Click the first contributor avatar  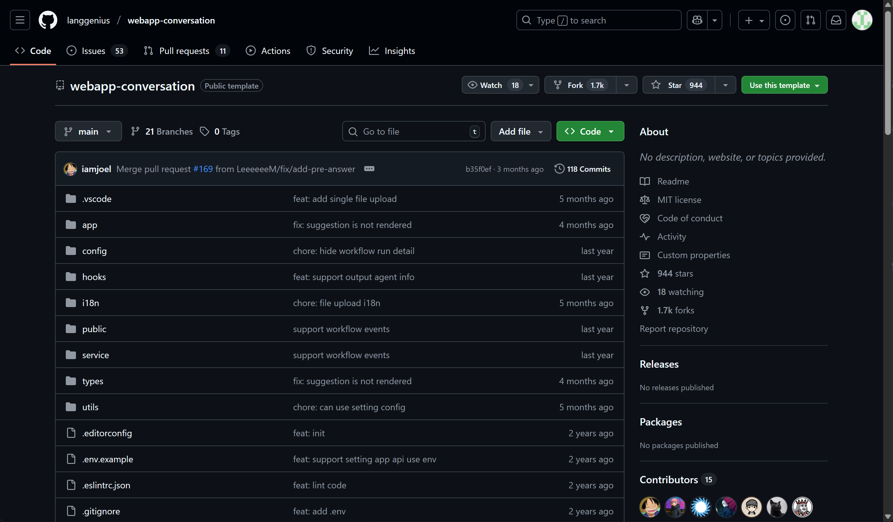pos(650,507)
